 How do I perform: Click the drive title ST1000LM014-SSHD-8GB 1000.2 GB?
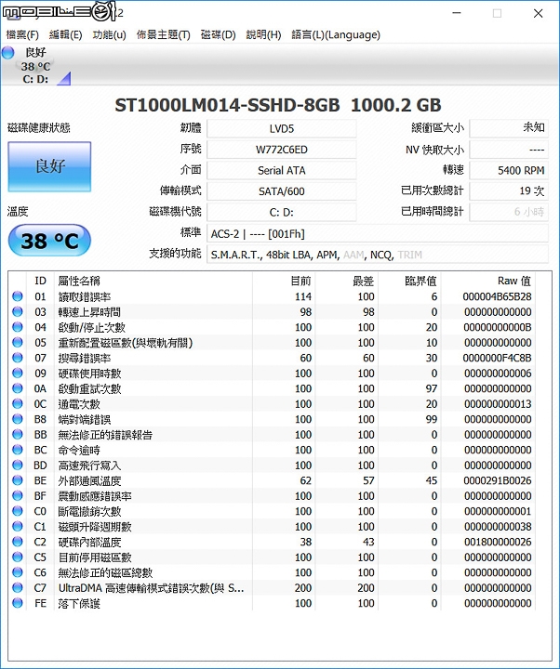pyautogui.click(x=278, y=105)
